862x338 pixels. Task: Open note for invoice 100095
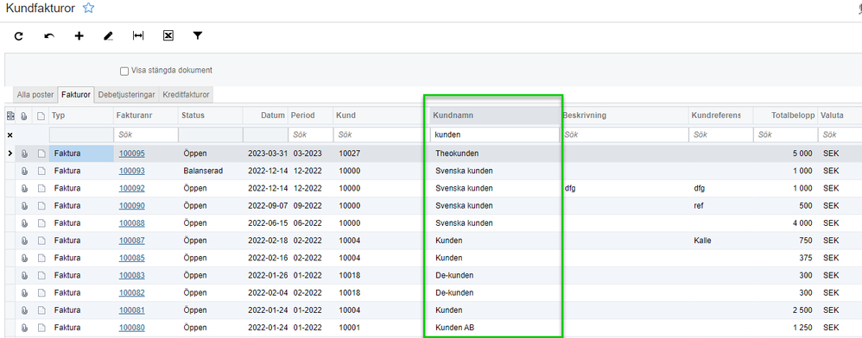pyautogui.click(x=41, y=153)
